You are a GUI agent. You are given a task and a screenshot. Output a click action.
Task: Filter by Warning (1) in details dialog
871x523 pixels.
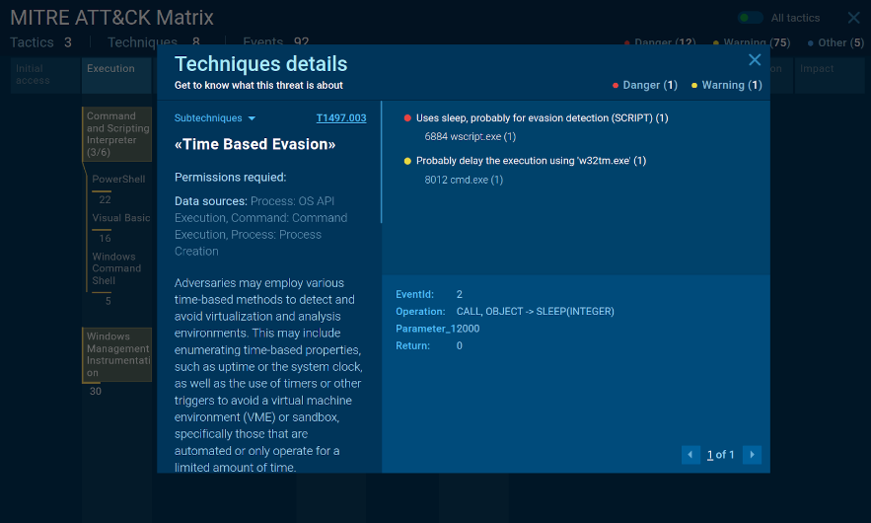727,85
